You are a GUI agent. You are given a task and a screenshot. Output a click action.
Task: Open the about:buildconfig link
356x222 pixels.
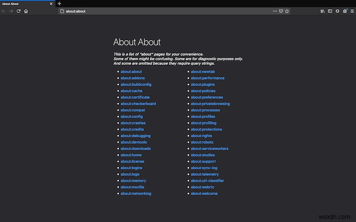coord(136,85)
